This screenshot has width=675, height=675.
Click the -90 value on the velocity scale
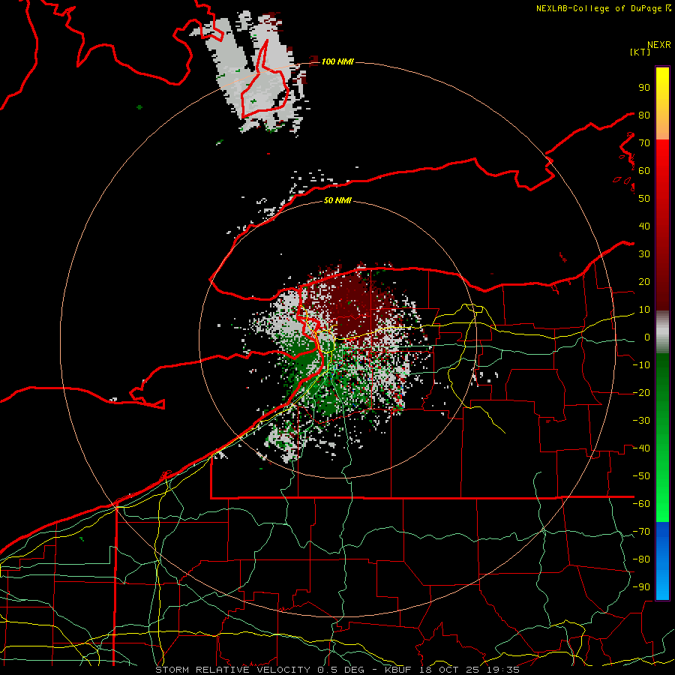pyautogui.click(x=641, y=587)
